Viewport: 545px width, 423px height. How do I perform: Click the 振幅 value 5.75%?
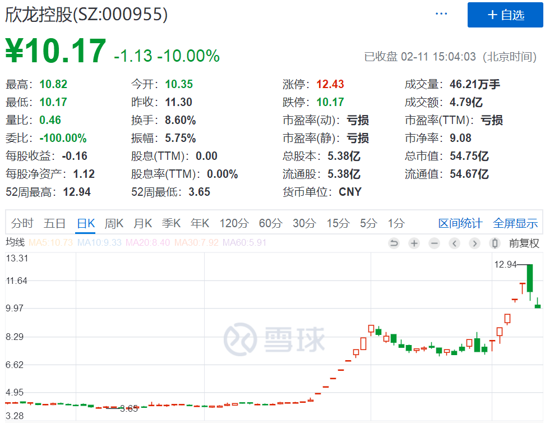(181, 138)
